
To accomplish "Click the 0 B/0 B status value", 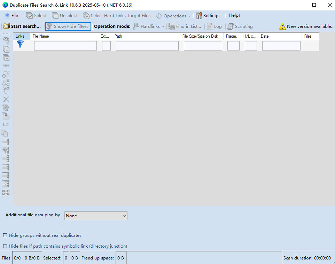I will coord(32,258).
